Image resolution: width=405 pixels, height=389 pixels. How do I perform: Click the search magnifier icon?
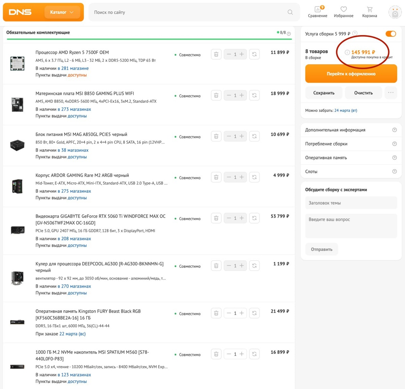click(x=290, y=12)
